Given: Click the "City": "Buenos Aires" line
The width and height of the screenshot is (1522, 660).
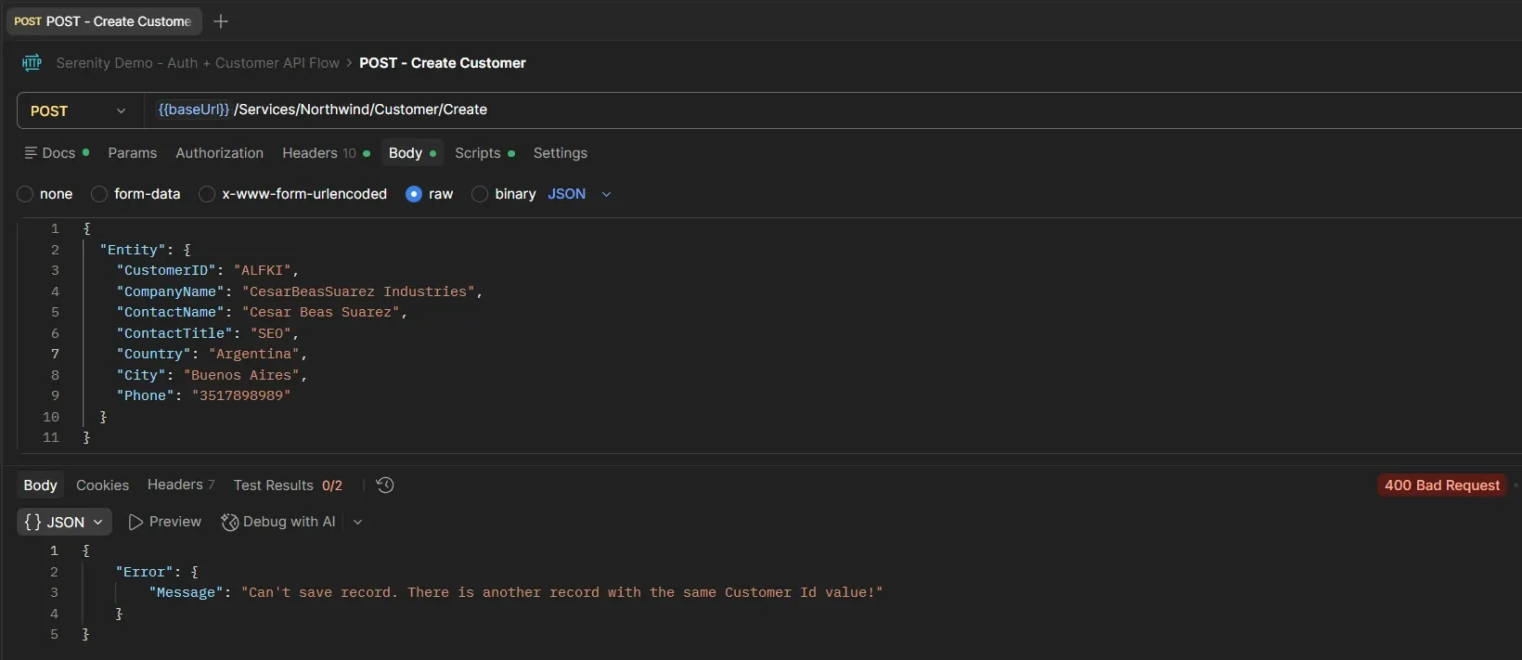Looking at the screenshot, I should pyautogui.click(x=212, y=375).
